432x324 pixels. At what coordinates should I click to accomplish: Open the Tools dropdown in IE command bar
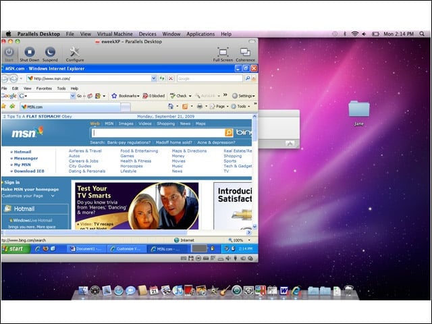coord(249,107)
